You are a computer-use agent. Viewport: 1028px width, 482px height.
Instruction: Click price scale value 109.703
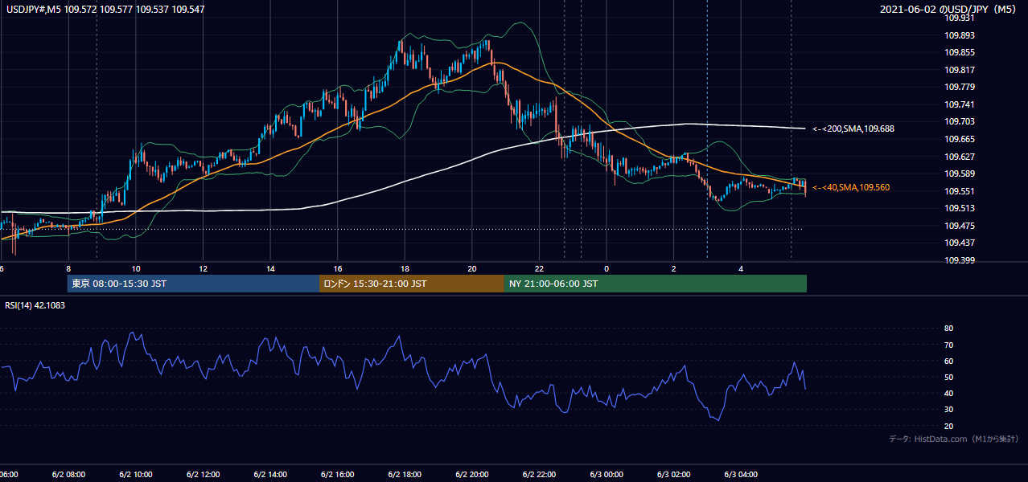[x=959, y=121]
